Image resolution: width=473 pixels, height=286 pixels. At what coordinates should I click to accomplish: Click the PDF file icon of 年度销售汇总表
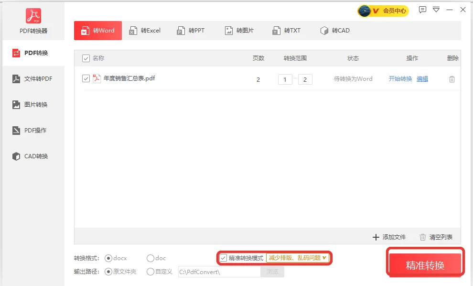pos(97,78)
